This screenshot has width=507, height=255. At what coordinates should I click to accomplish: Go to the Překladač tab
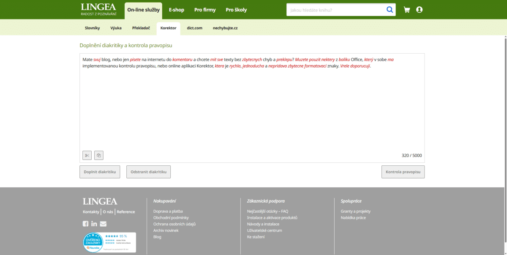pyautogui.click(x=141, y=28)
